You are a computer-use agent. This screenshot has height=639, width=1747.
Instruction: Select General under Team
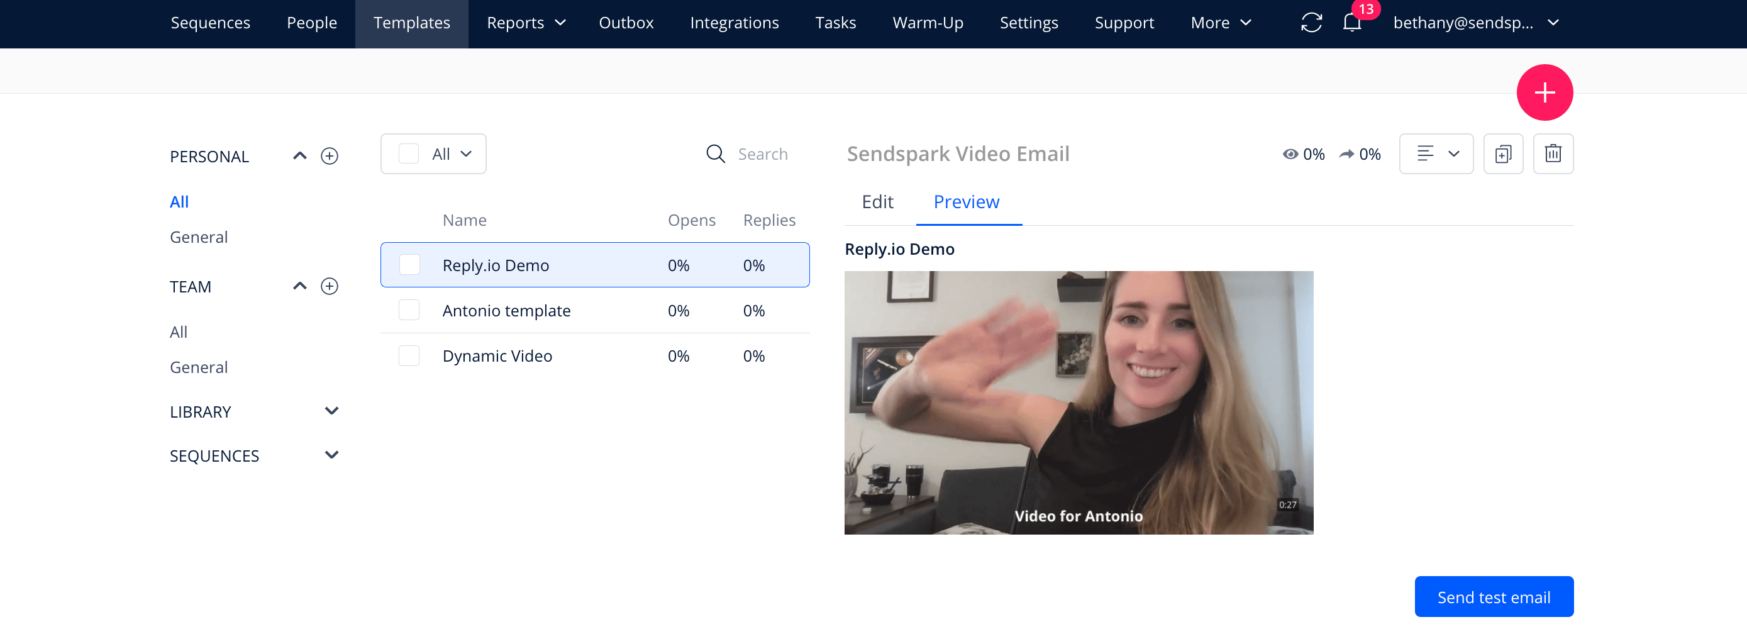coord(199,367)
